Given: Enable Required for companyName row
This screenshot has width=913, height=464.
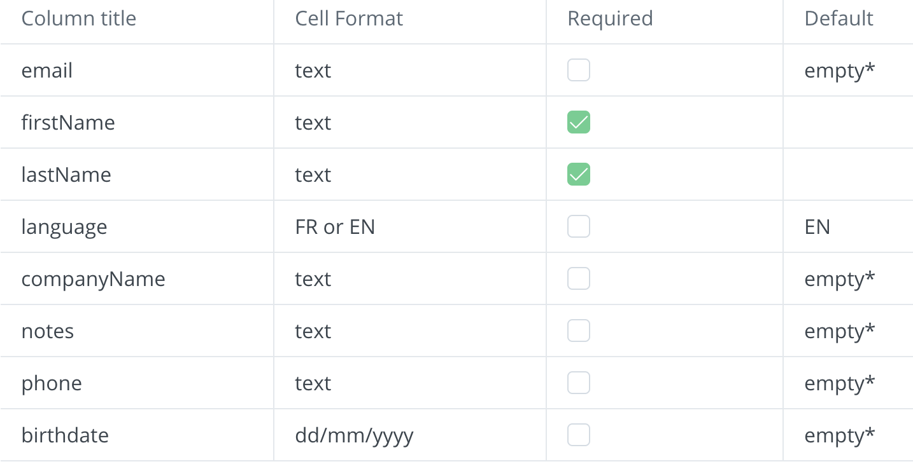Looking at the screenshot, I should pos(579,278).
